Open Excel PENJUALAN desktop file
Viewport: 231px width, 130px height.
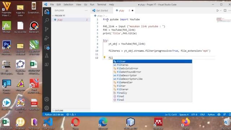(6, 124)
